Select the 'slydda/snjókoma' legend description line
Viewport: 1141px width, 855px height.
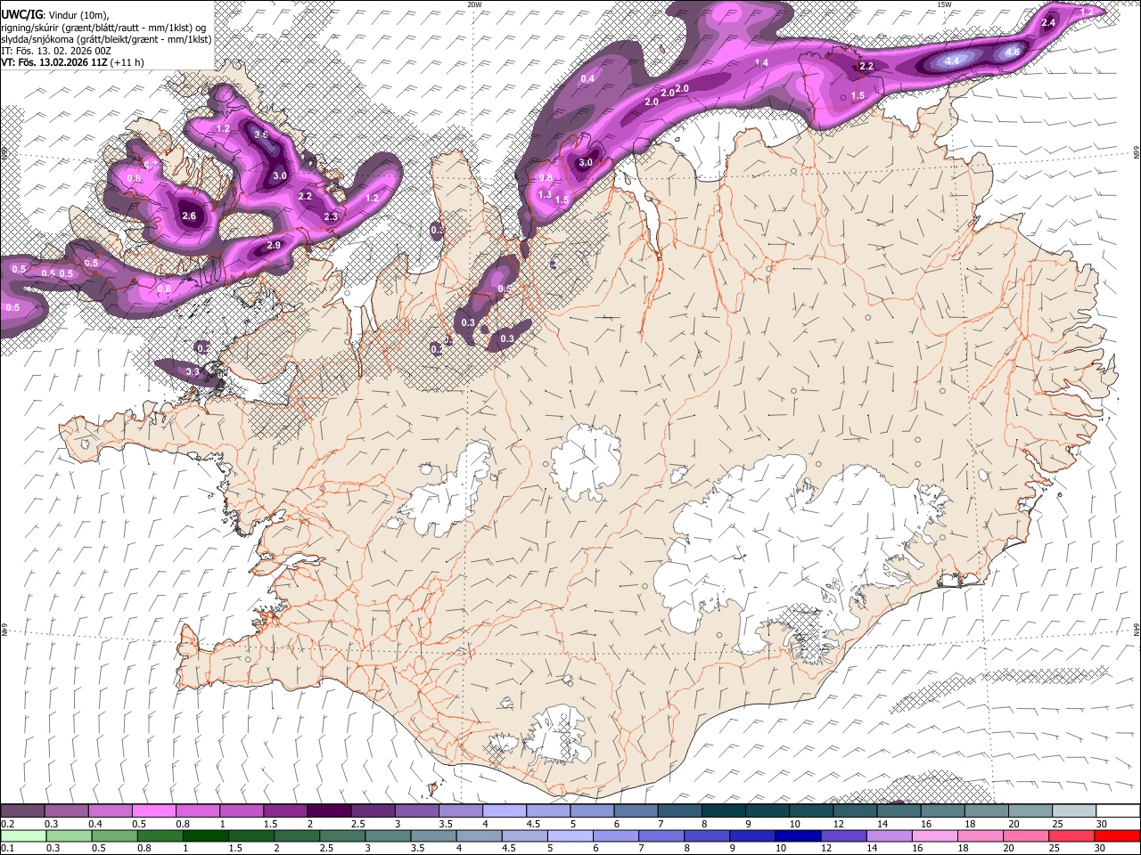click(x=106, y=39)
